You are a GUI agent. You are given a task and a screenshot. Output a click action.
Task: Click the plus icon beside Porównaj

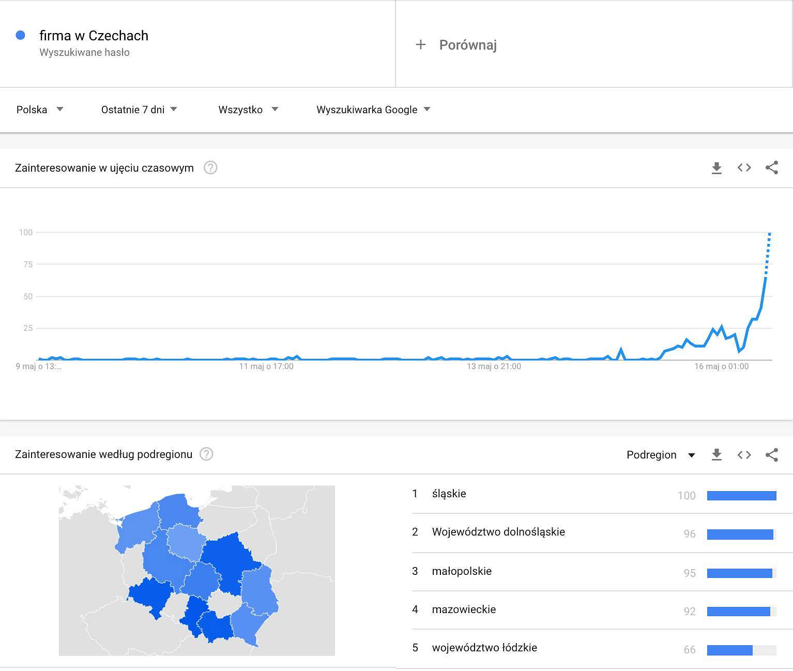click(x=421, y=44)
